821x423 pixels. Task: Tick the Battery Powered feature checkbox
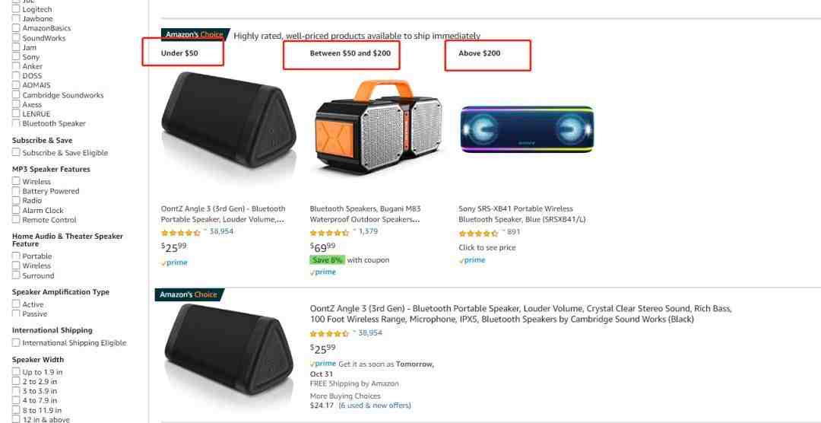(16, 191)
